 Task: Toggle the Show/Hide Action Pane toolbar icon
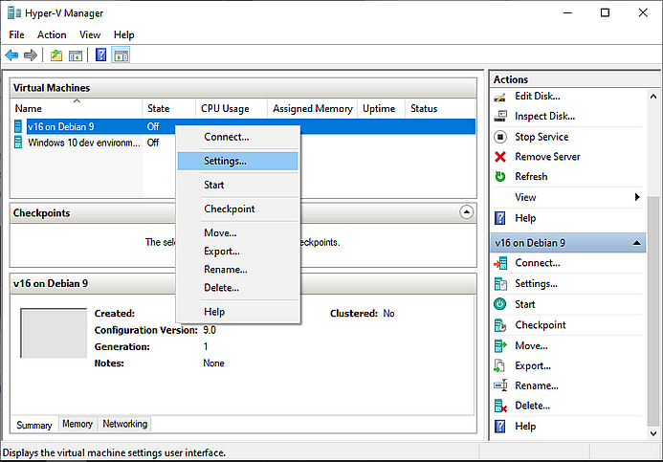click(x=121, y=55)
